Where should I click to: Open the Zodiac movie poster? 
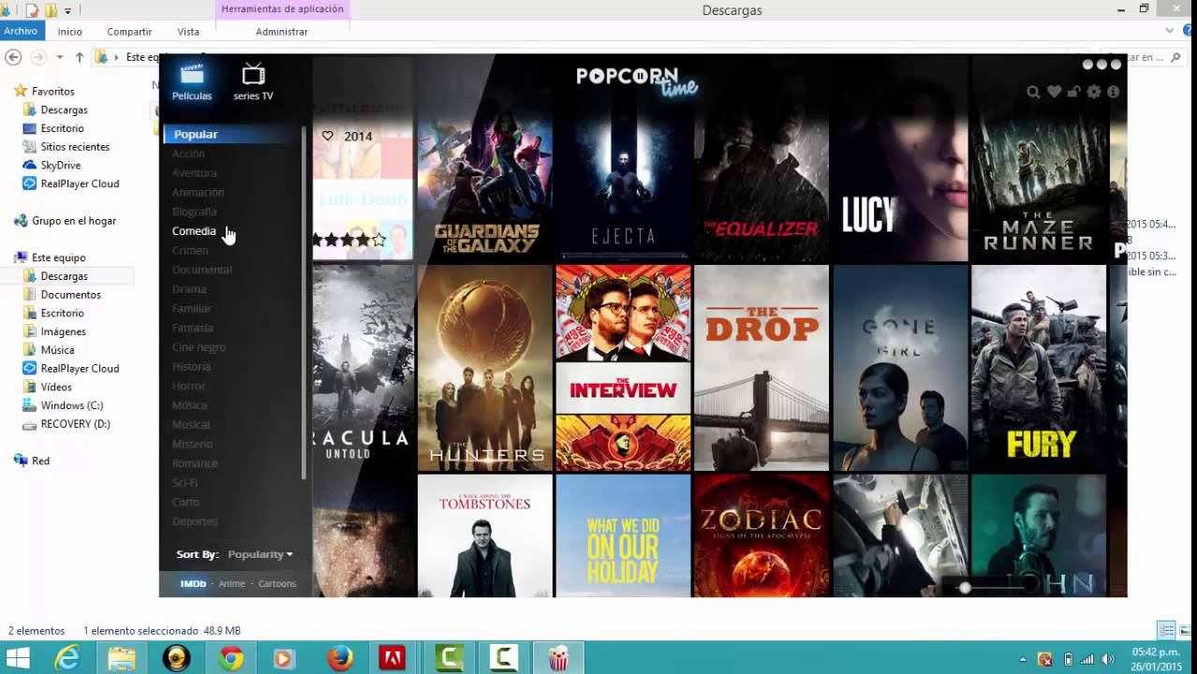761,535
